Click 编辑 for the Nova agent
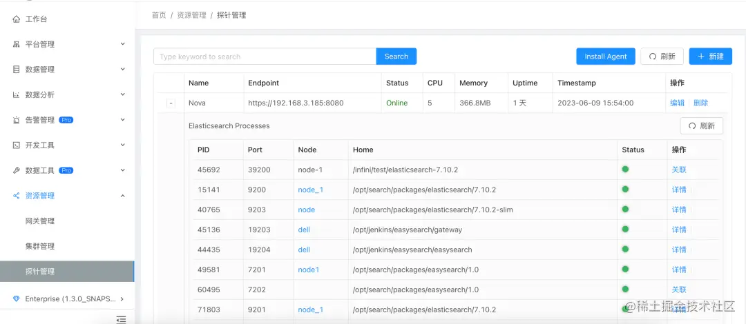This screenshot has width=746, height=324. tap(677, 103)
